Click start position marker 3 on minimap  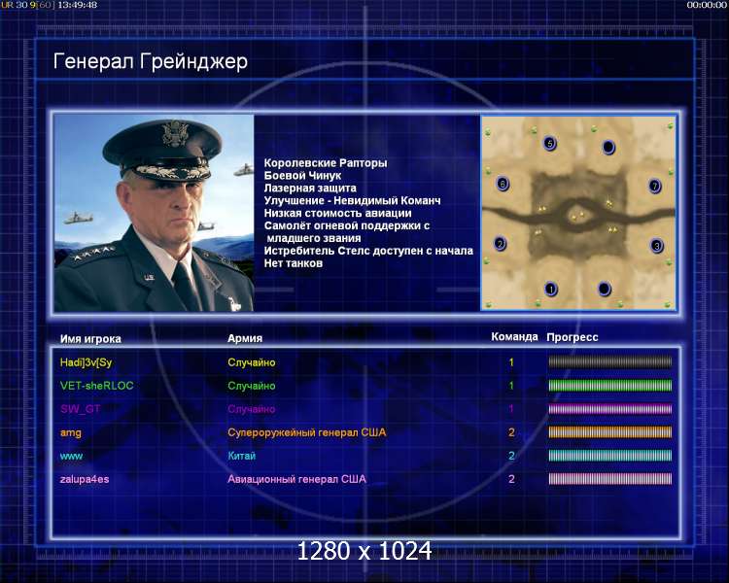pyautogui.click(x=656, y=245)
